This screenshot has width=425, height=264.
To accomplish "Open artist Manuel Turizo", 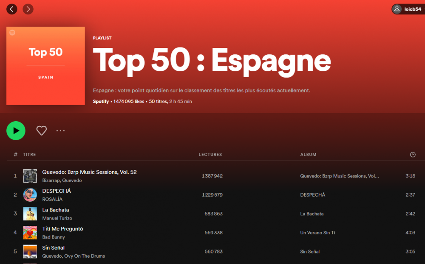I will [57, 218].
